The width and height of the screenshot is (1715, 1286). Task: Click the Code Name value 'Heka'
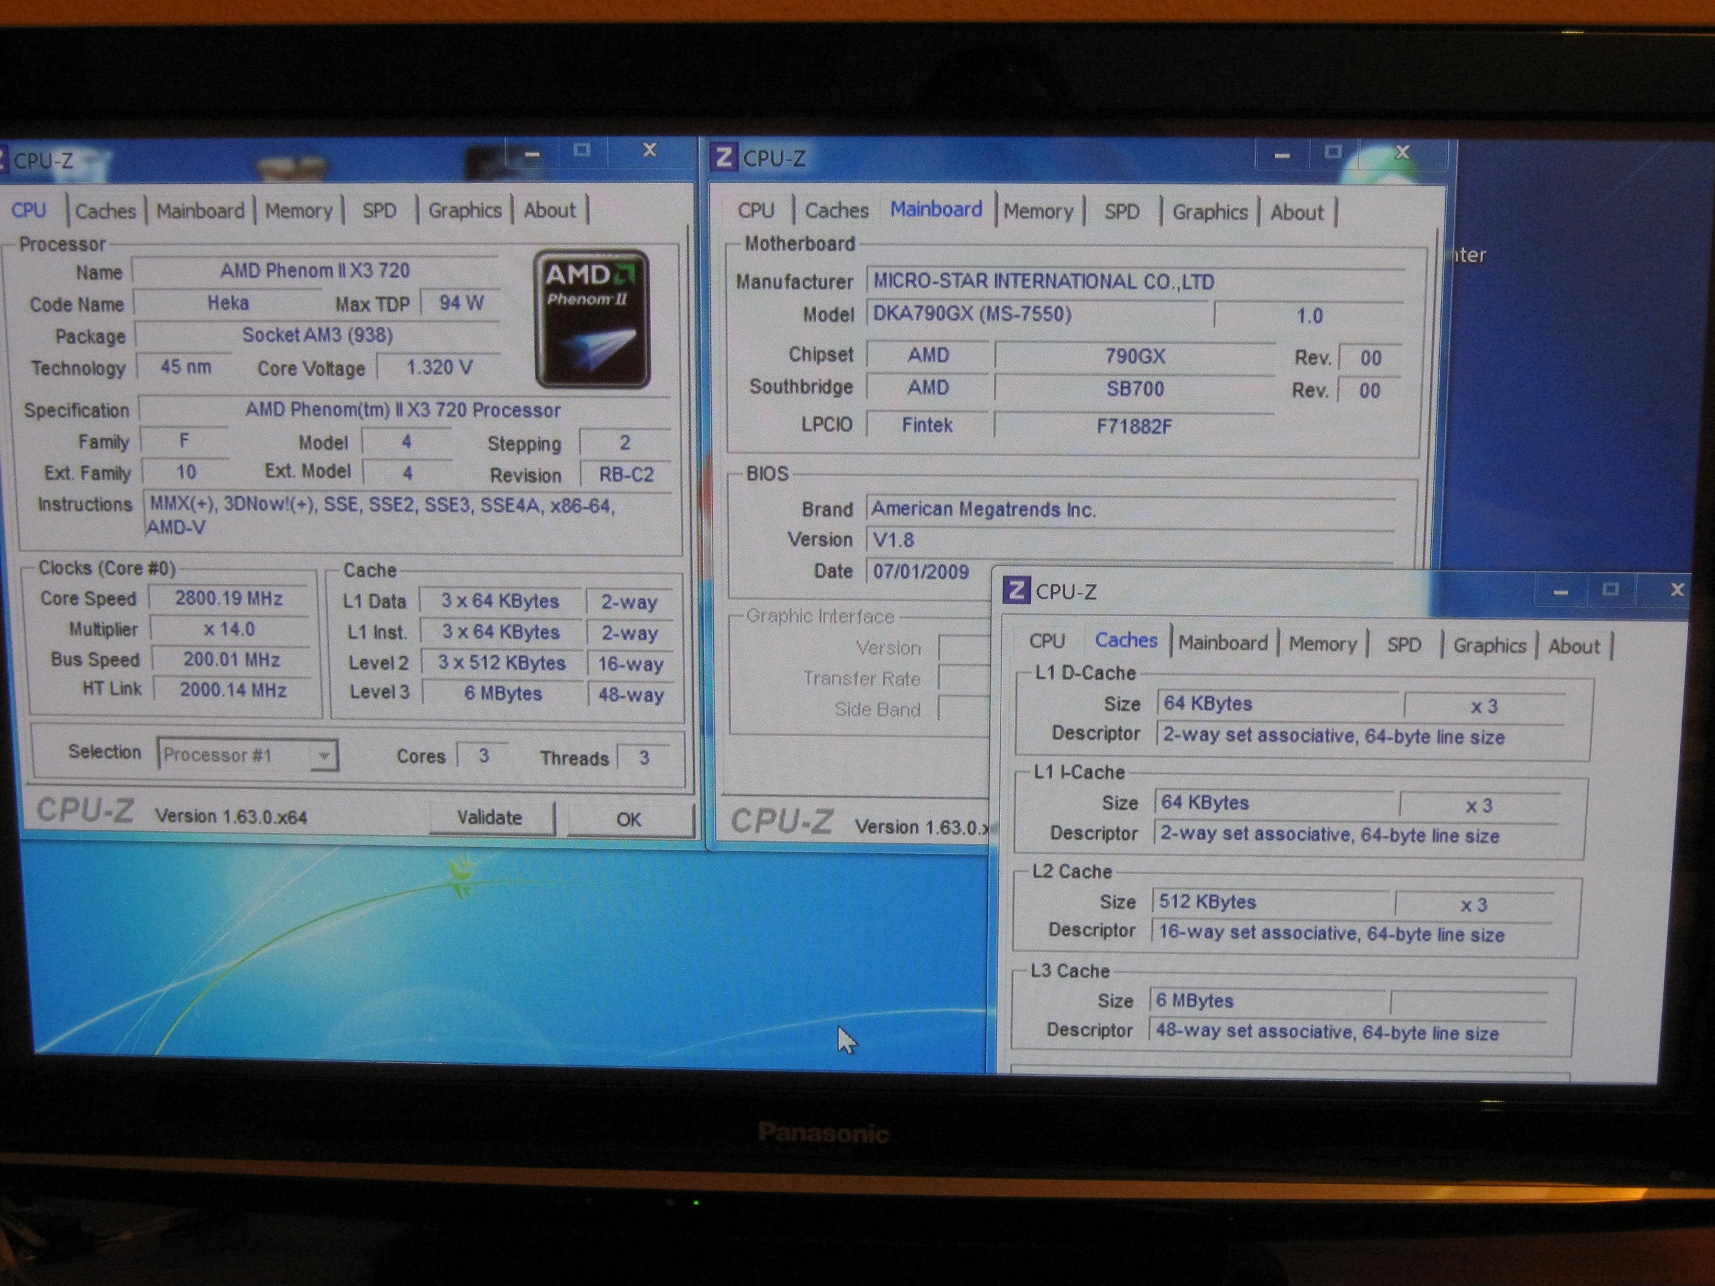point(228,303)
